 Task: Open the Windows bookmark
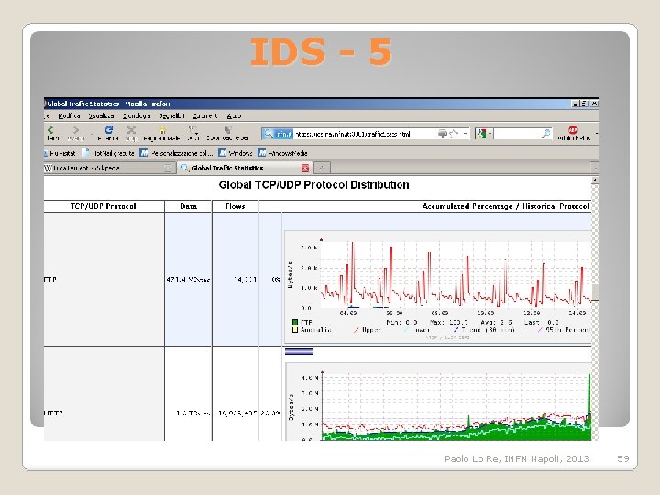(x=236, y=153)
